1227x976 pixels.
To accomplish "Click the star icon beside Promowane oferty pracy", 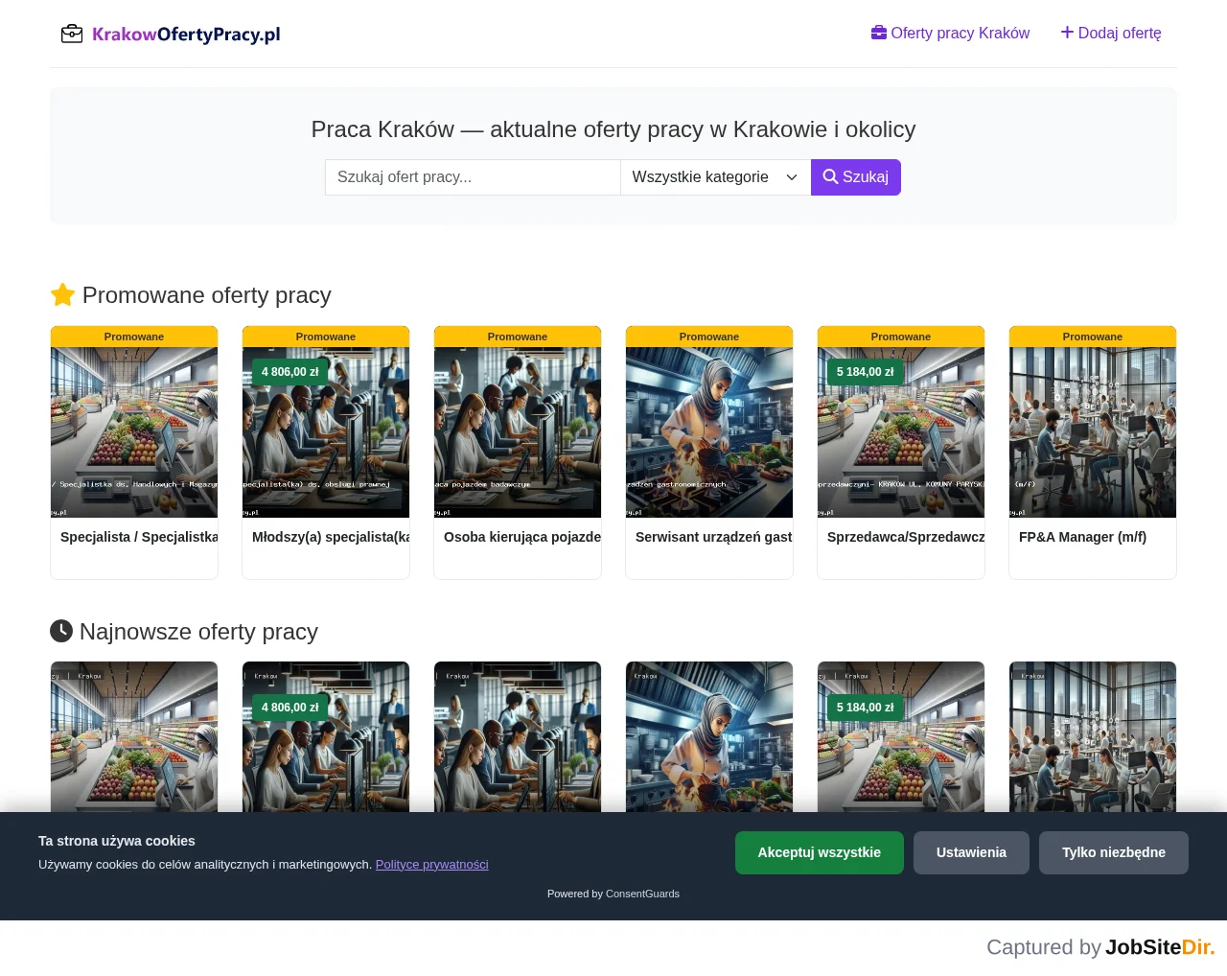I will pos(62,294).
